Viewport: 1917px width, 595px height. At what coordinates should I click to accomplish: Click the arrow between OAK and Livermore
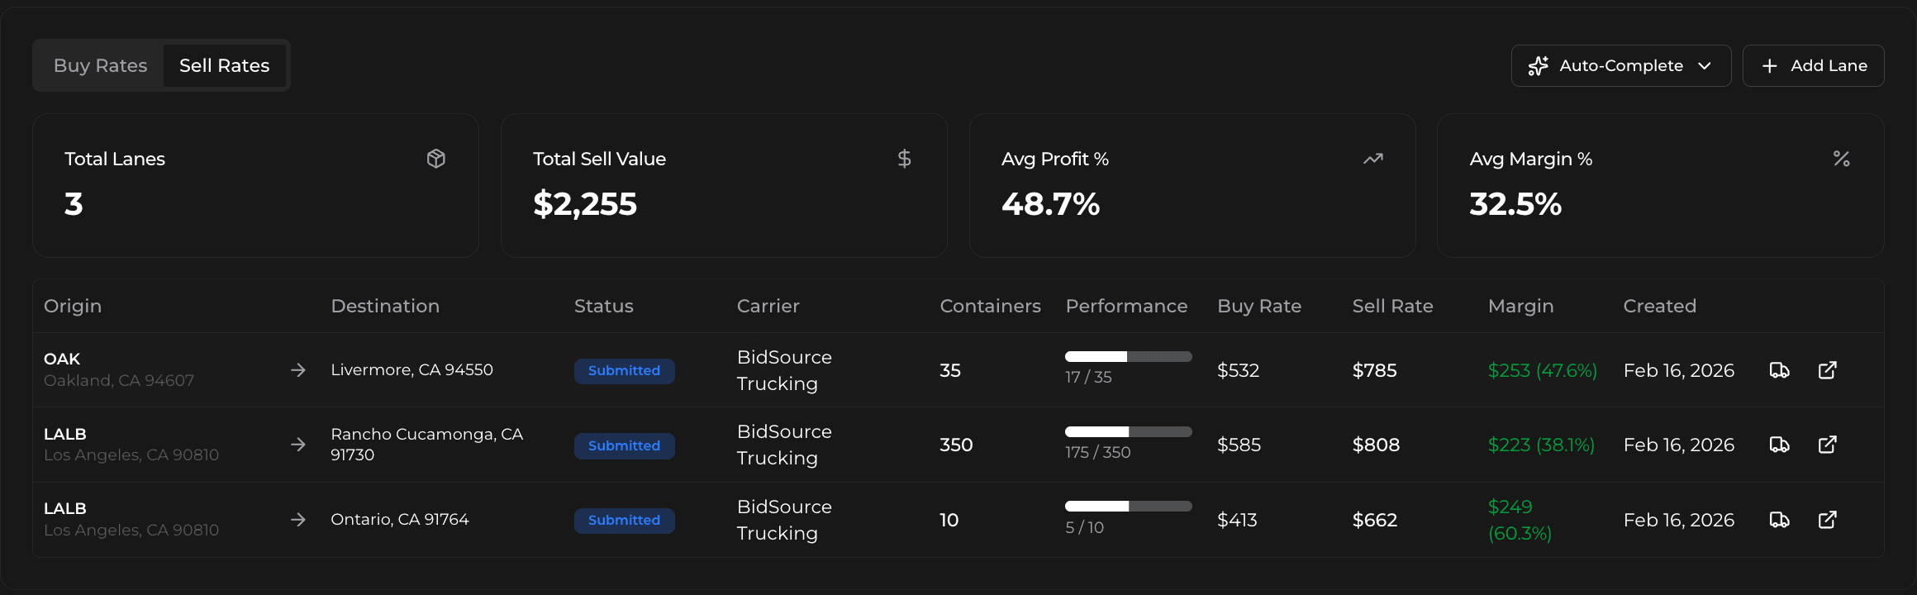[x=297, y=370]
